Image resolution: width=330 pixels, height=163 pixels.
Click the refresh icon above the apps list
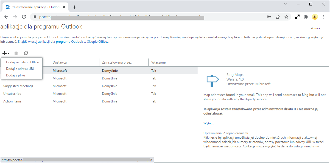tap(26, 53)
